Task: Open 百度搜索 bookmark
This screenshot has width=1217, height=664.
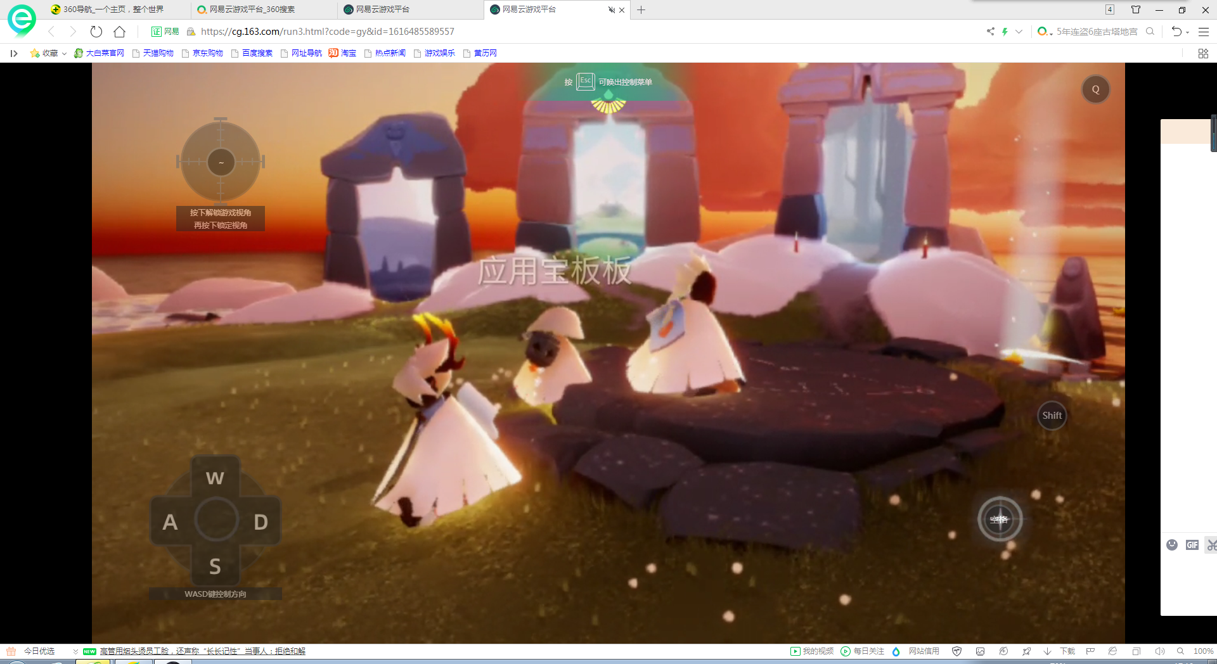Action: click(x=252, y=53)
